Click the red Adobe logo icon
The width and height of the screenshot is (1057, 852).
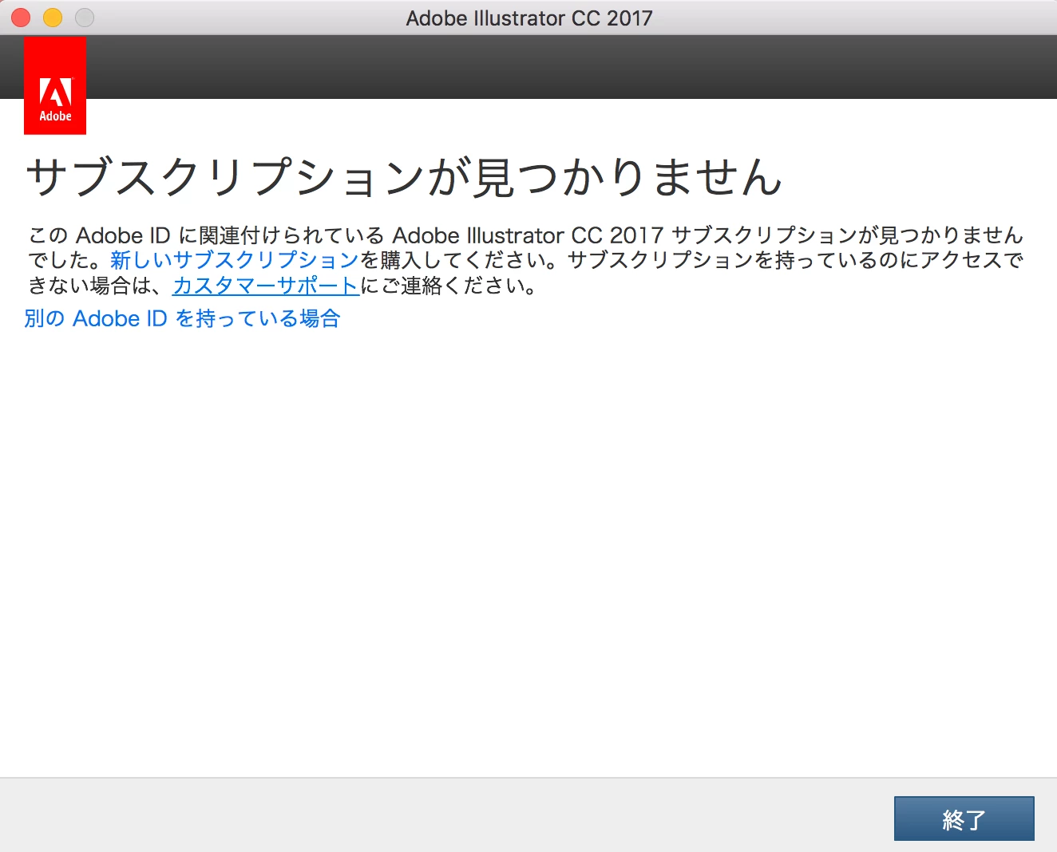coord(55,85)
